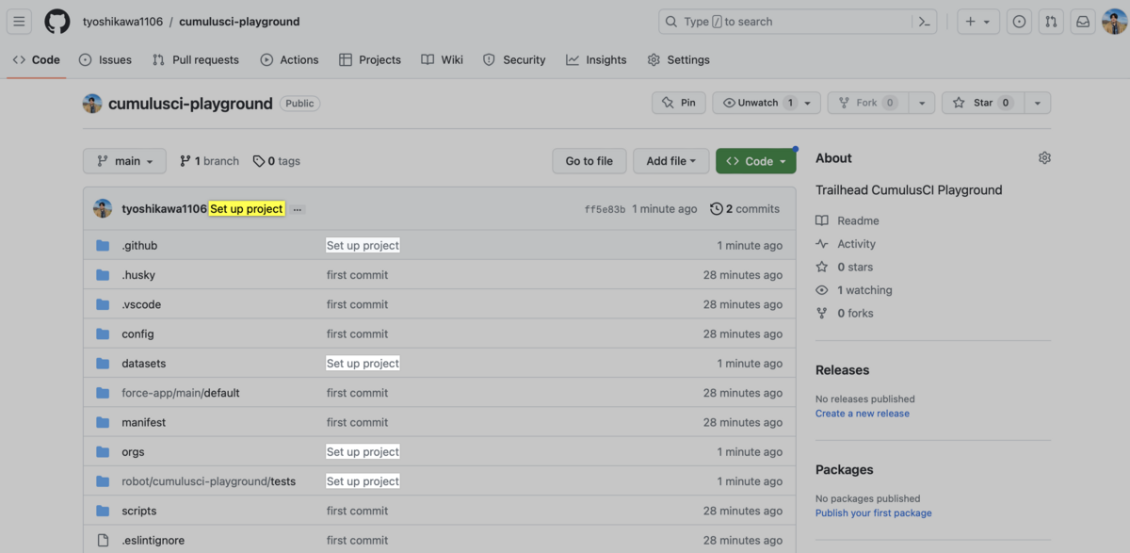Image resolution: width=1130 pixels, height=553 pixels.
Task: Open force-app/main/default folder
Action: click(181, 393)
